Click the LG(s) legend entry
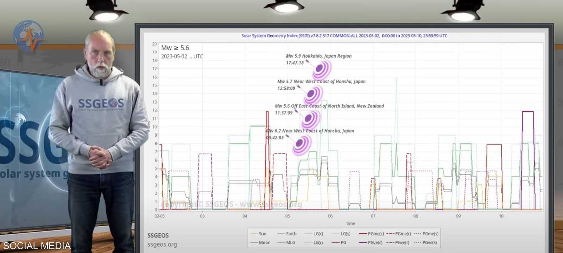 coord(341,234)
